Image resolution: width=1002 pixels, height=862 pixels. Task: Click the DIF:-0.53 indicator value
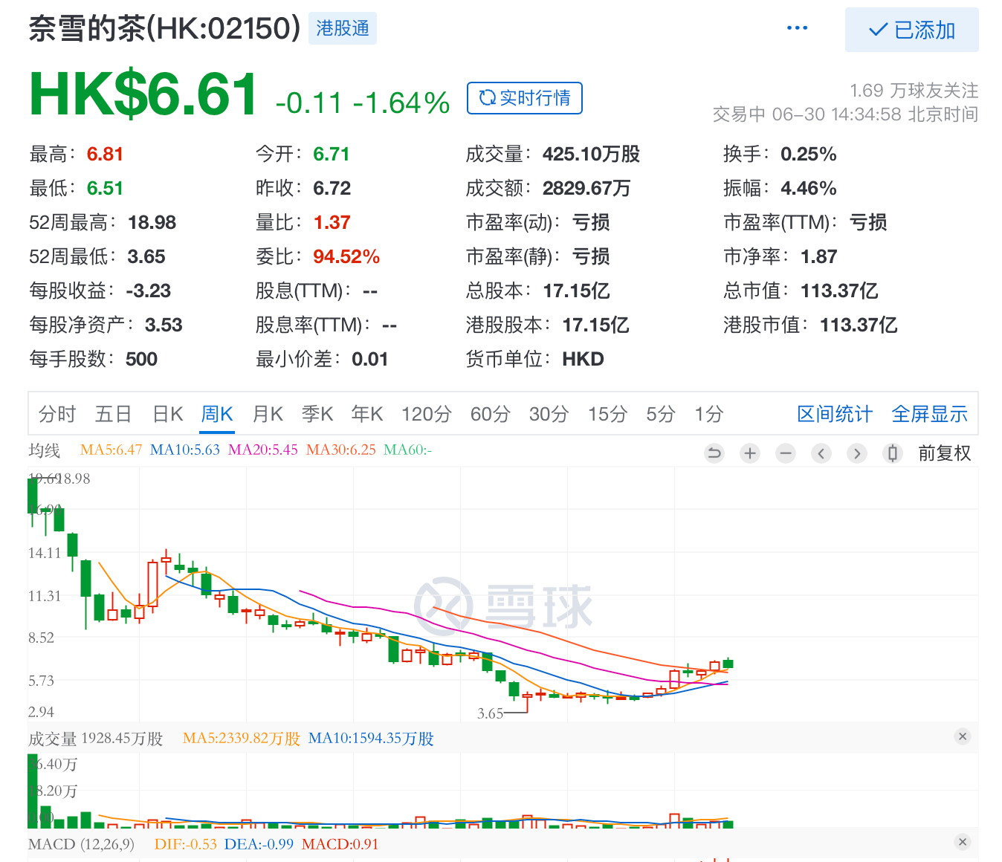coord(185,844)
